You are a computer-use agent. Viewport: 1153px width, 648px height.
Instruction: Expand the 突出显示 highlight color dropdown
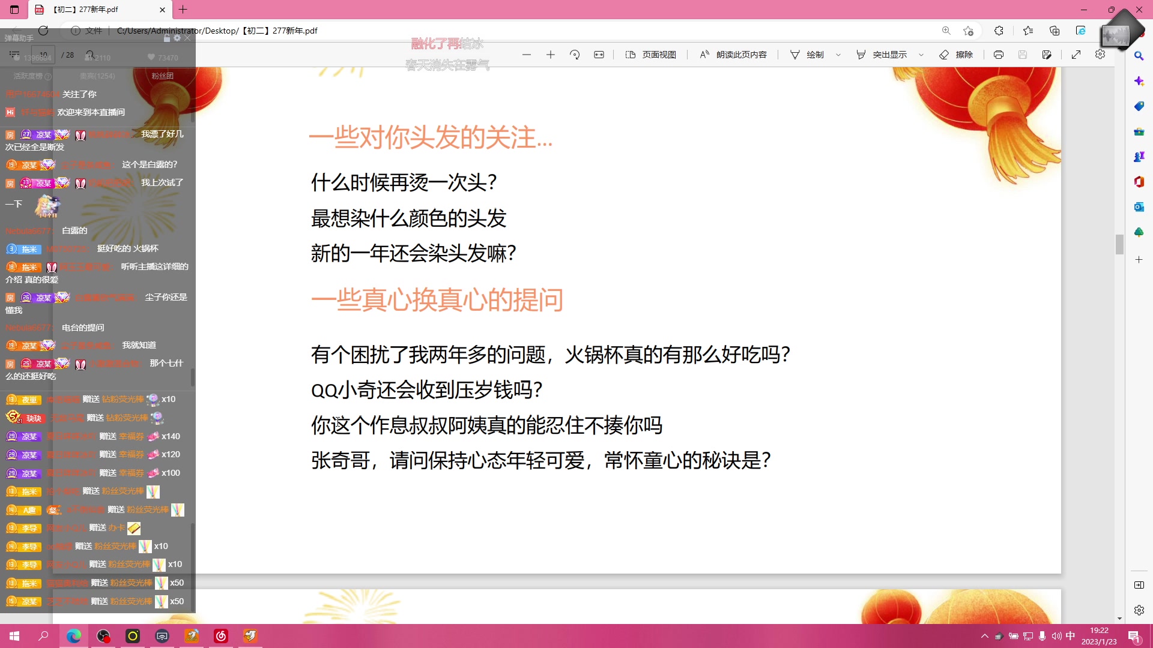[x=921, y=55]
